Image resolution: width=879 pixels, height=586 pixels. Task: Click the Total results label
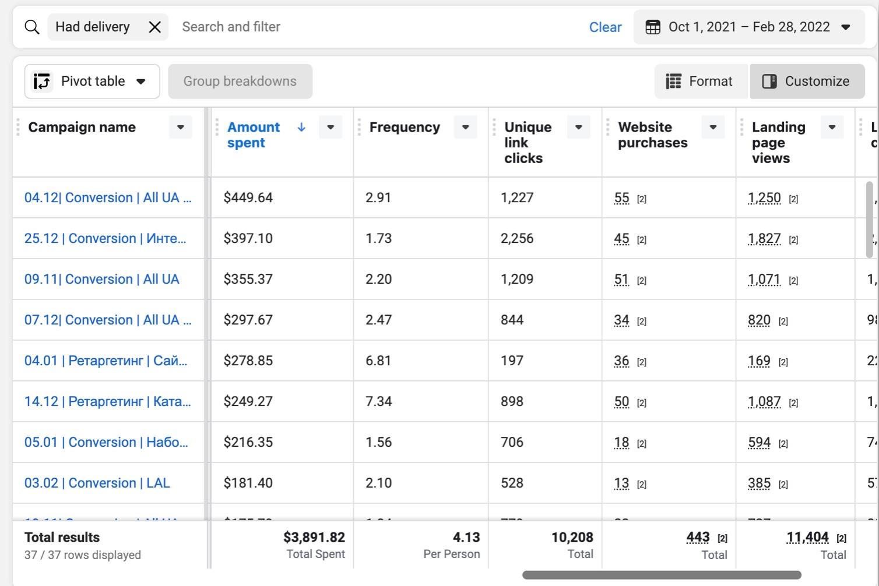[x=62, y=538]
